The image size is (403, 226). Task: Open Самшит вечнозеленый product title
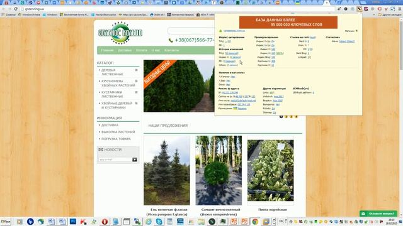(219, 212)
